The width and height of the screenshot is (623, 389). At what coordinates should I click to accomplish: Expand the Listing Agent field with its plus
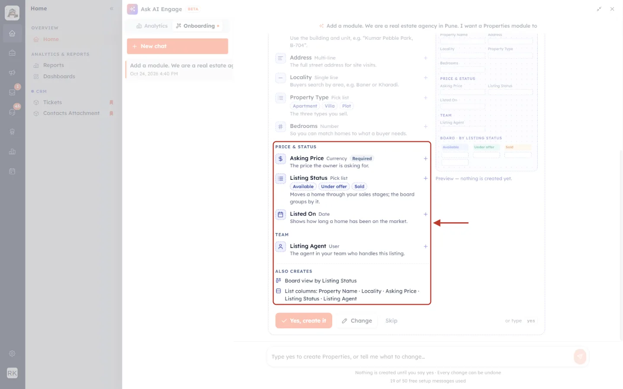click(x=426, y=247)
